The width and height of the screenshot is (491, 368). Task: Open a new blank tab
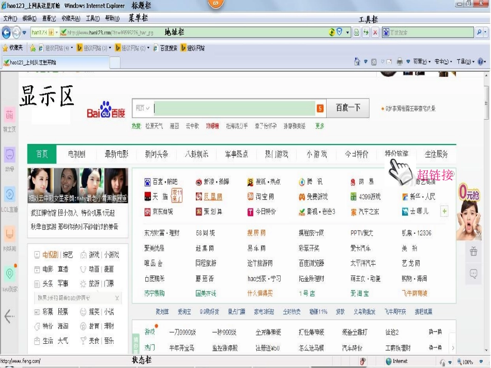point(115,62)
